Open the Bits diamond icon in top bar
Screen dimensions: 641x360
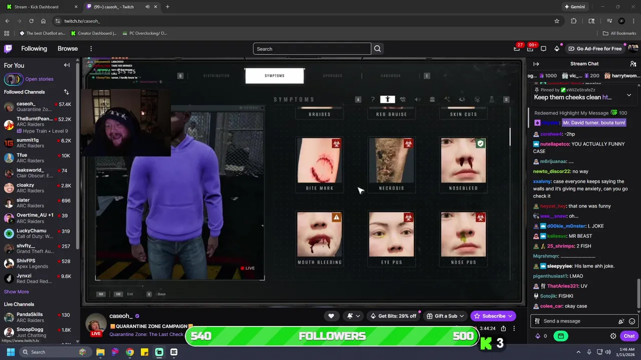tap(557, 48)
